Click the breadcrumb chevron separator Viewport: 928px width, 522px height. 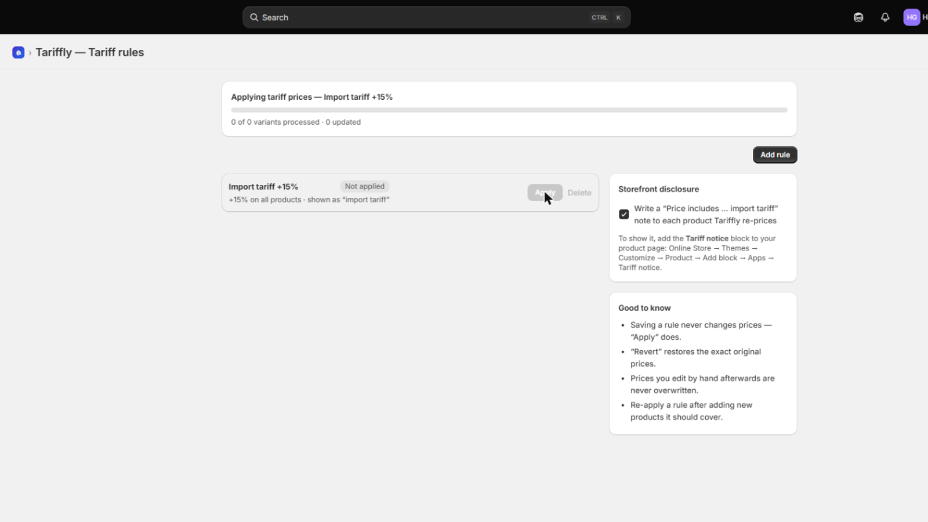click(x=30, y=53)
